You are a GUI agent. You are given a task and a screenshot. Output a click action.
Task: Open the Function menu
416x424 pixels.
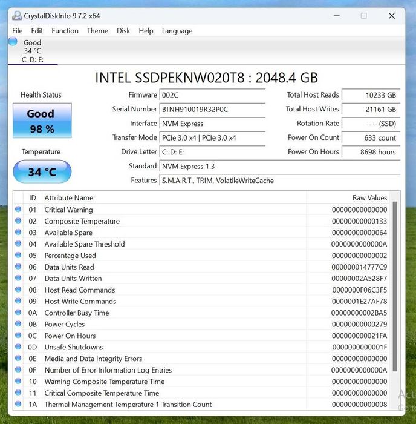[65, 31]
